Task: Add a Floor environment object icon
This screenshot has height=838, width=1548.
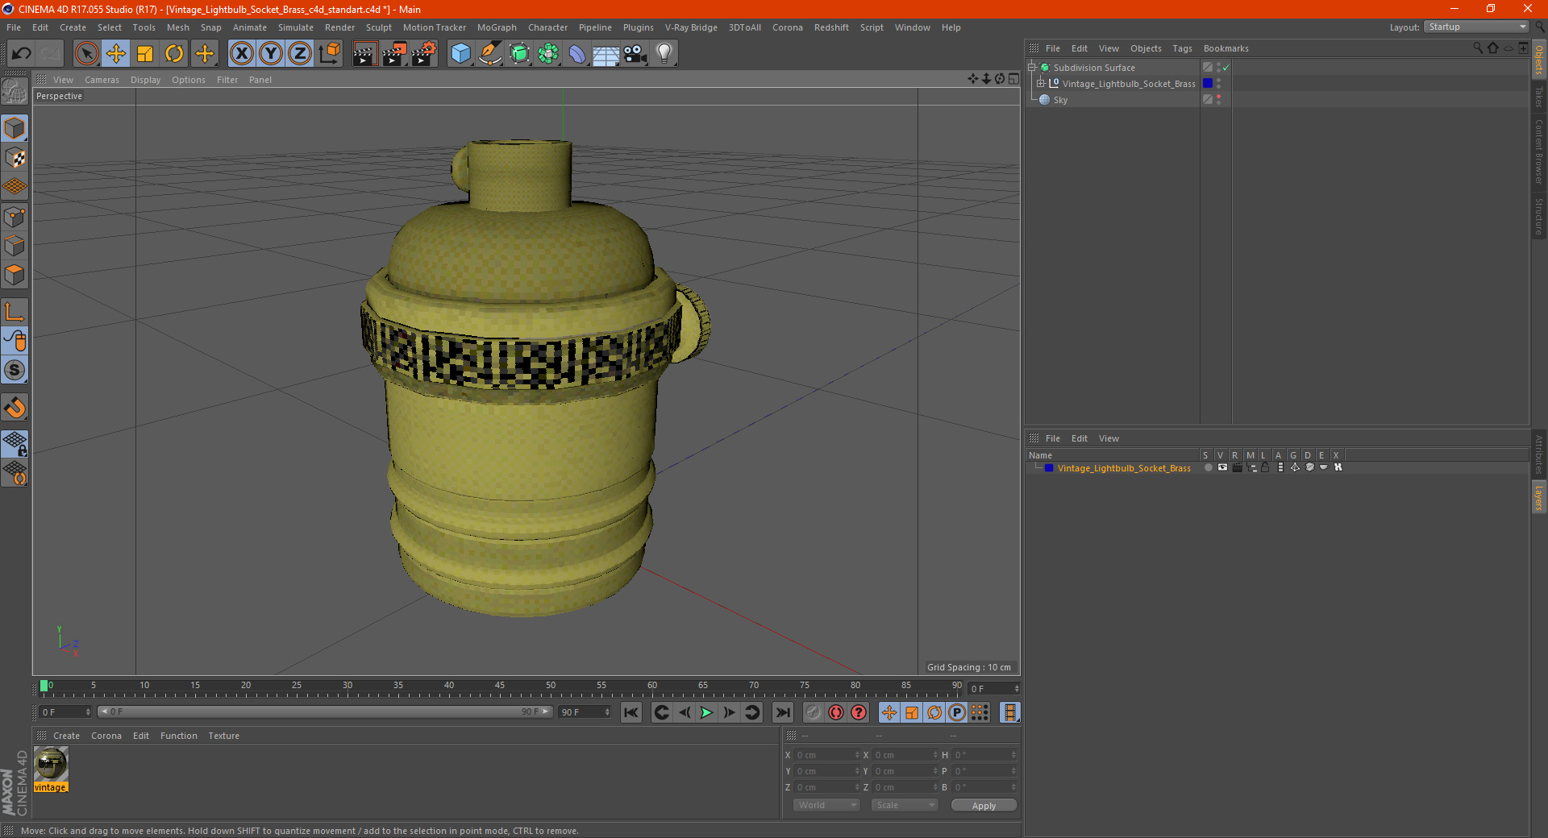Action: [605, 54]
